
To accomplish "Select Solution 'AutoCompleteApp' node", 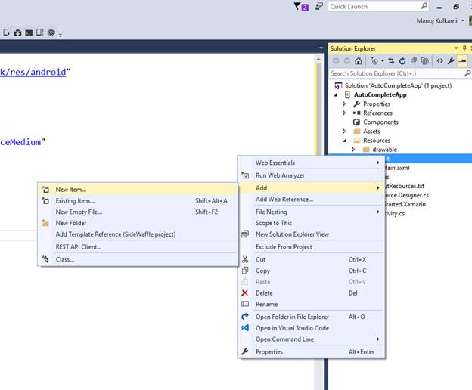I will click(398, 85).
